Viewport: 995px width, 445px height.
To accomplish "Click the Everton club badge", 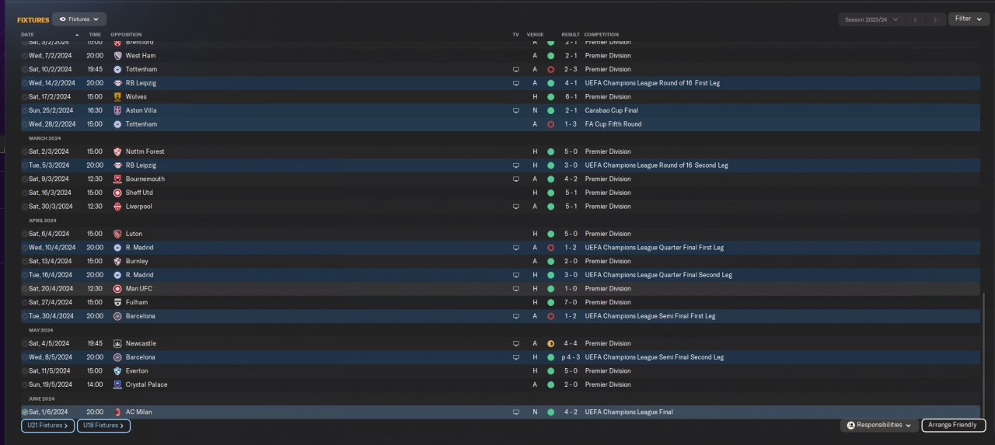I will coord(117,371).
